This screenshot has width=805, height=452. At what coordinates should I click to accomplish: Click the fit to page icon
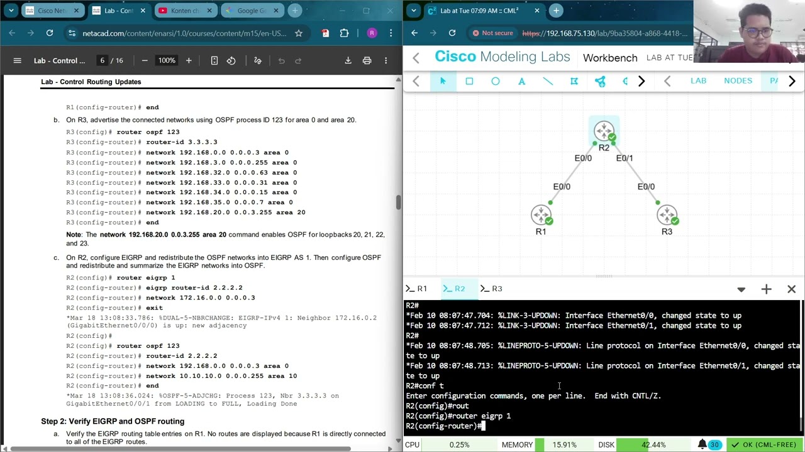tap(214, 60)
